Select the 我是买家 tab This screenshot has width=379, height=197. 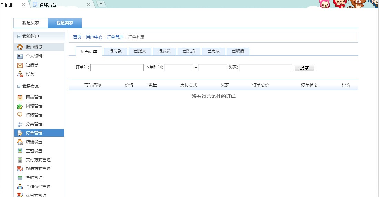click(31, 23)
